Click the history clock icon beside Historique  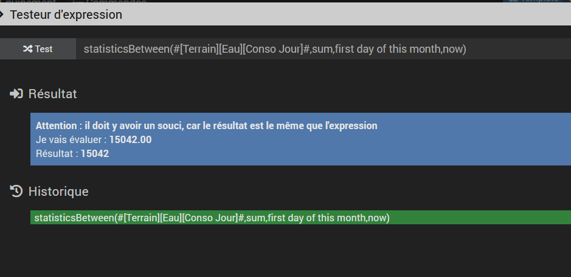click(16, 192)
